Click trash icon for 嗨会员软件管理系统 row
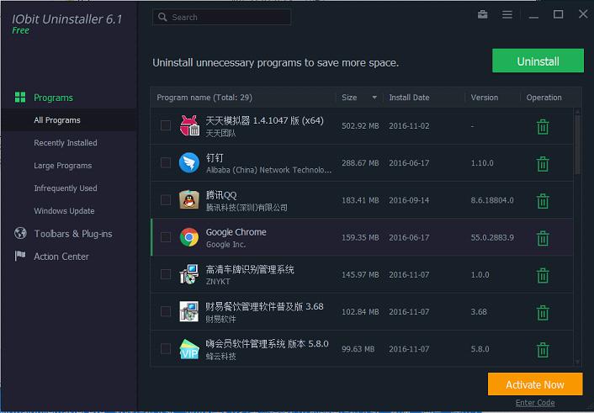The image size is (594, 413). click(x=543, y=349)
